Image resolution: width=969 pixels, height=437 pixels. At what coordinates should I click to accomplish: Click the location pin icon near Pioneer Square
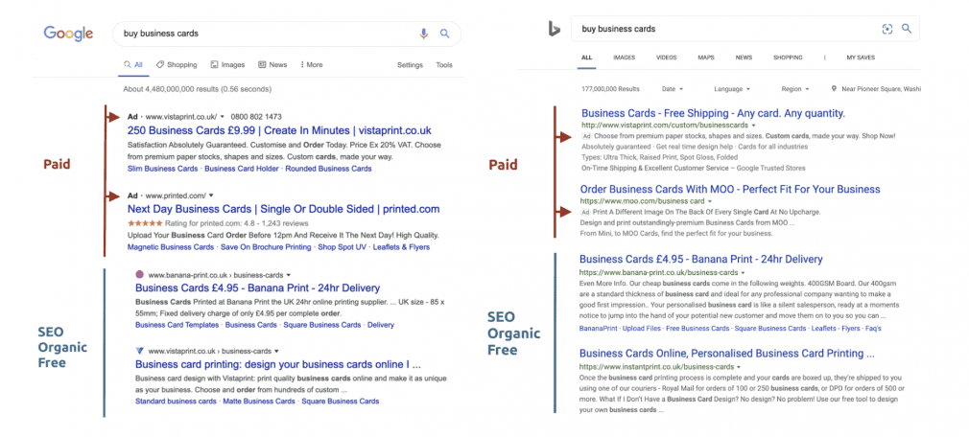(835, 89)
